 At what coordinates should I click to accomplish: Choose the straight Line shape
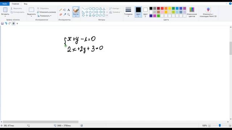pyautogui.click(x=83, y=9)
